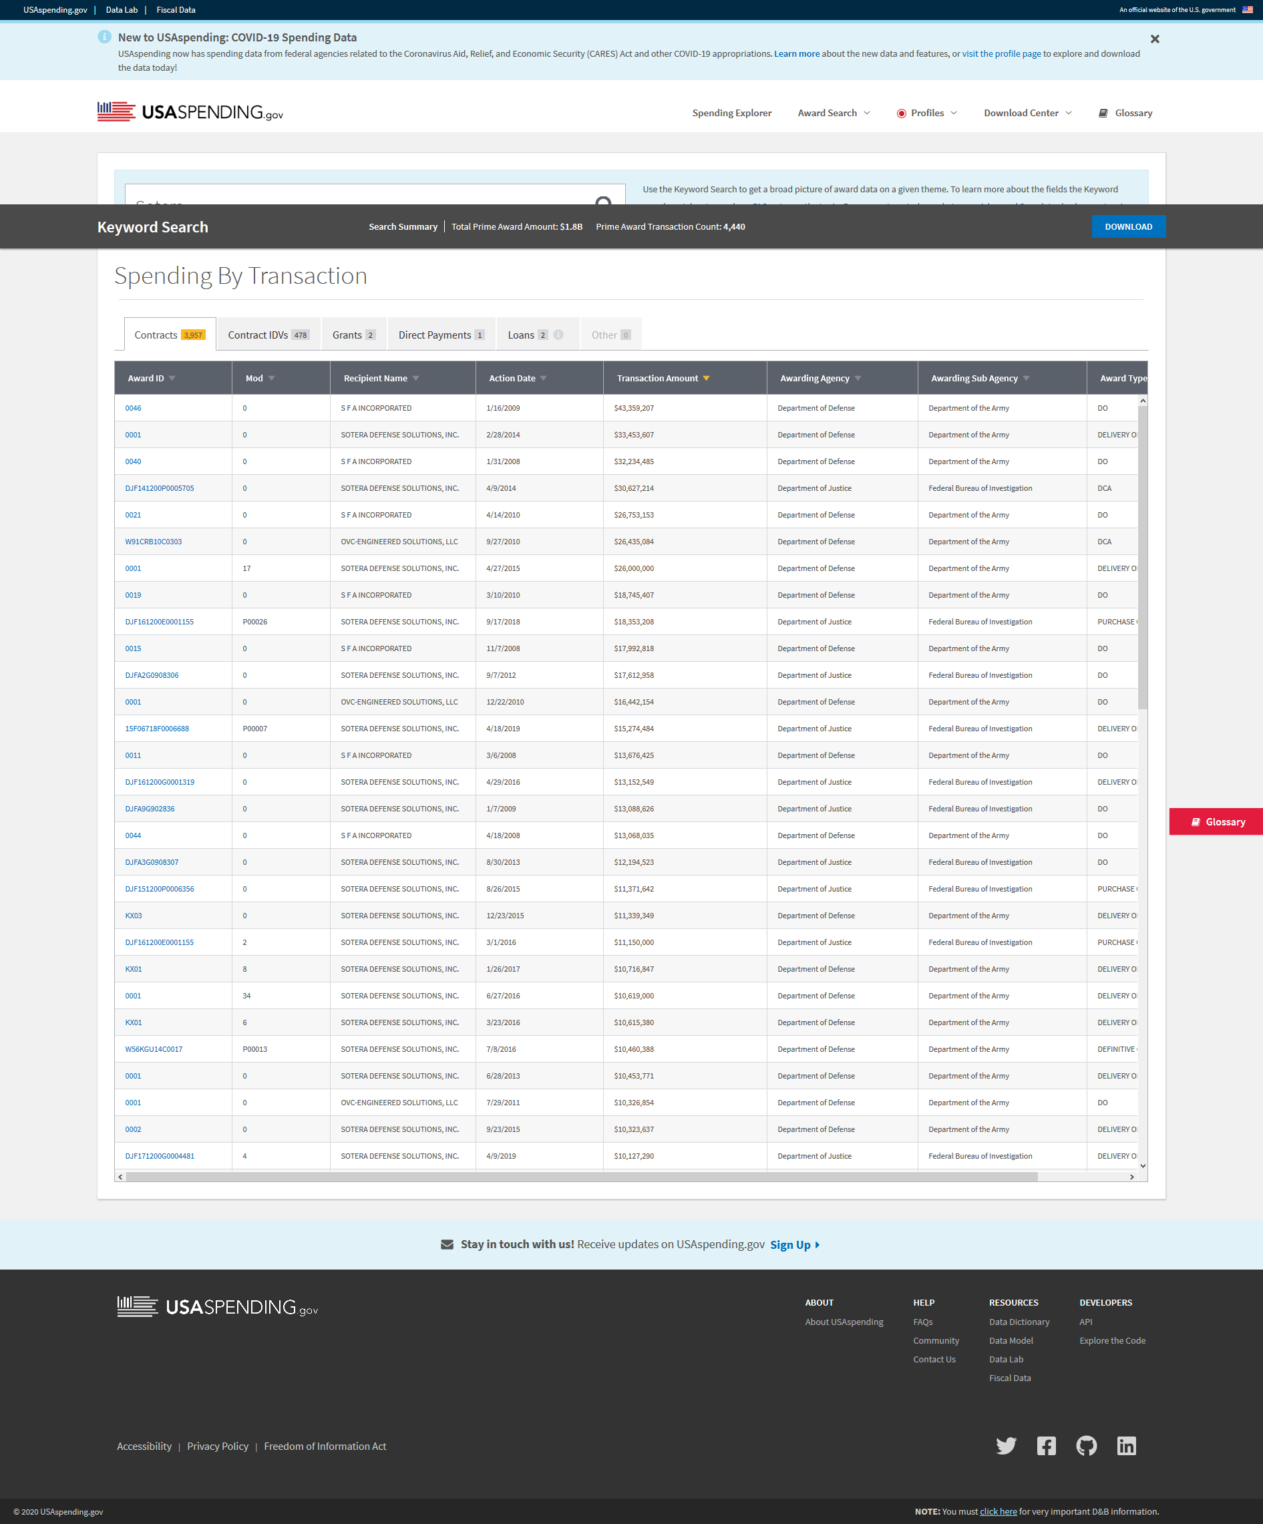
Task: Open Freedom of Information Act link
Action: point(325,1447)
